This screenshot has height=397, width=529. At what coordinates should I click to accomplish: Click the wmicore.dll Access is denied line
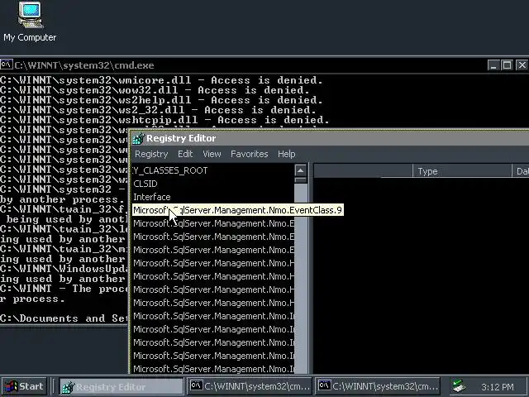(162, 80)
